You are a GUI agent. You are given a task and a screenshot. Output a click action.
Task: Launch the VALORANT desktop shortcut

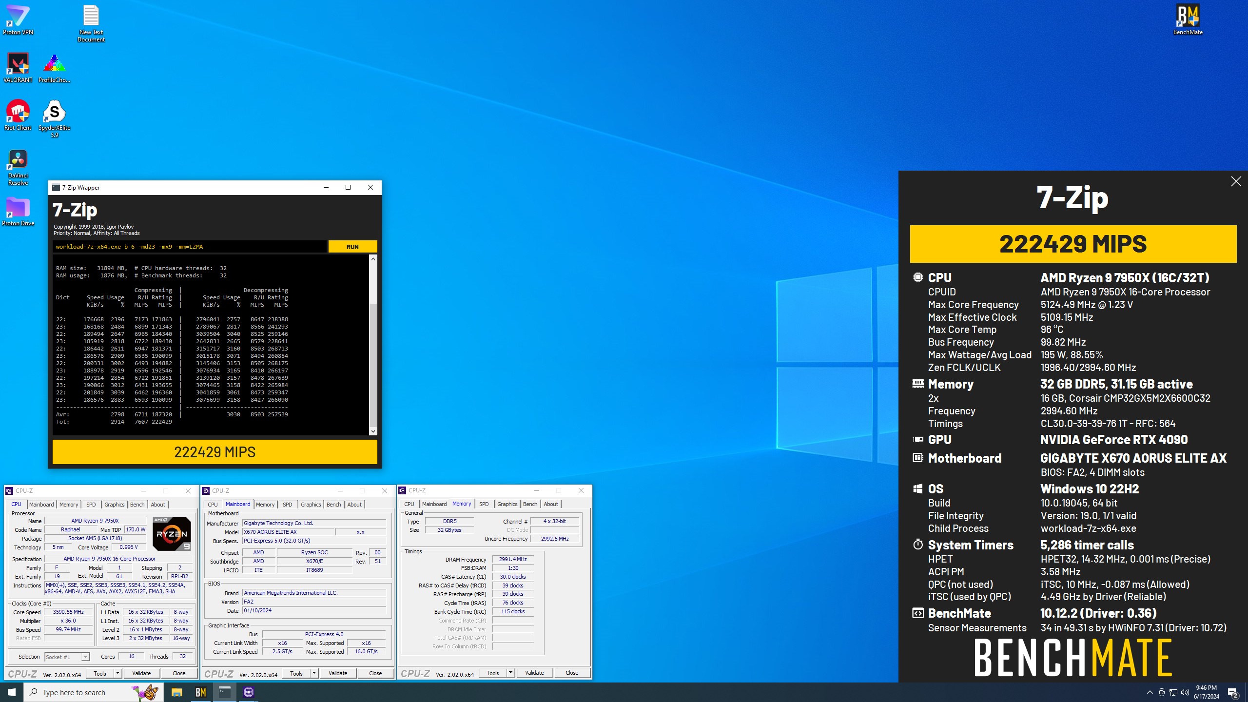click(18, 67)
